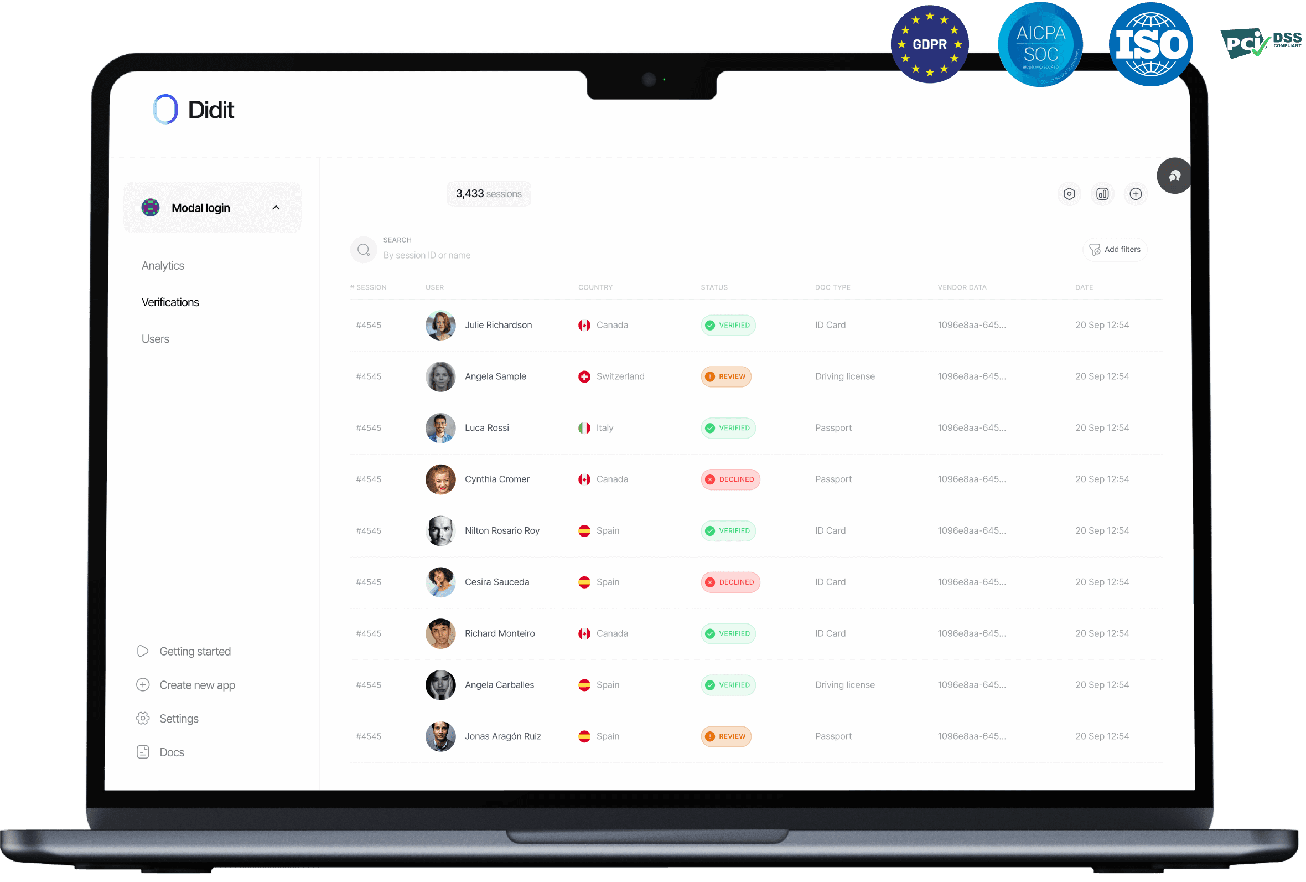Click Add filters button on right side
Viewport: 1306px width, 882px height.
coord(1116,249)
